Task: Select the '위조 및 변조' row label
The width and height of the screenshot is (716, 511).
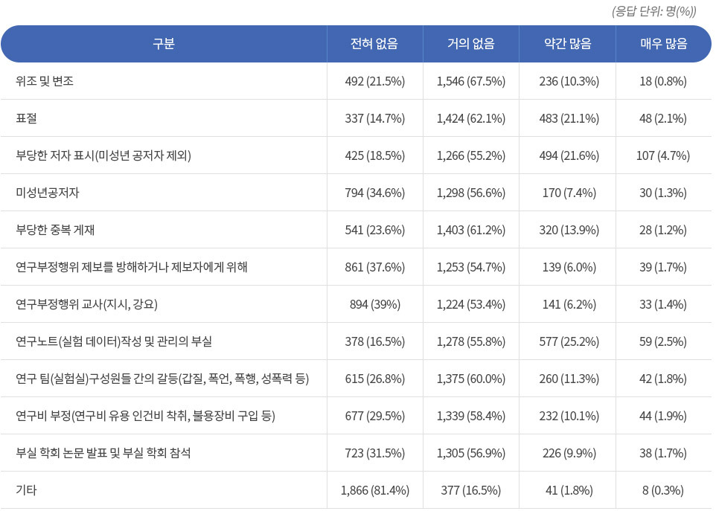Action: point(45,81)
